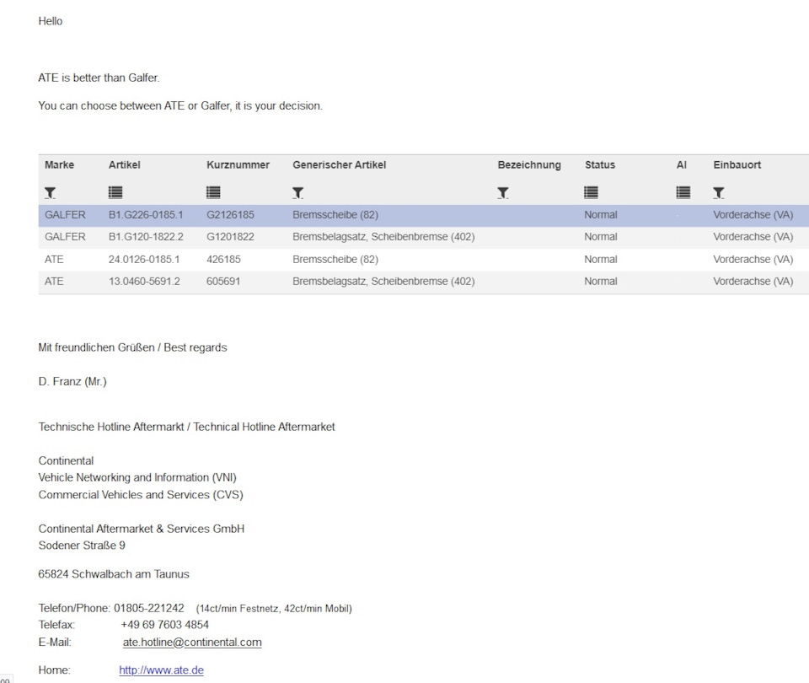Image resolution: width=809 pixels, height=683 pixels.
Task: Click Bremsbelagsatz, Scheibenbremse (402) in 605691 row
Action: coord(383,282)
